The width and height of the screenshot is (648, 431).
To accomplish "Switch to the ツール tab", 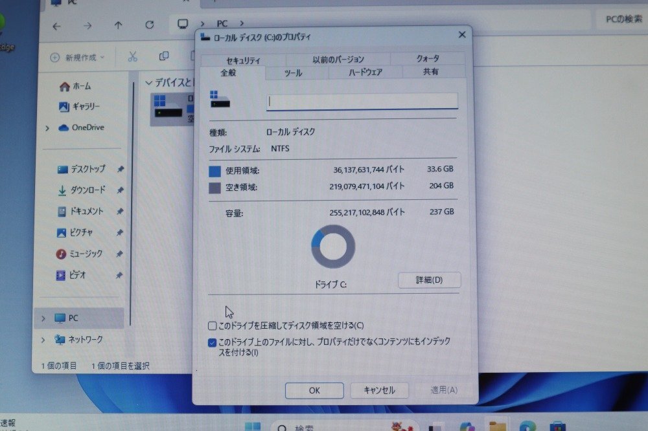I will [294, 73].
